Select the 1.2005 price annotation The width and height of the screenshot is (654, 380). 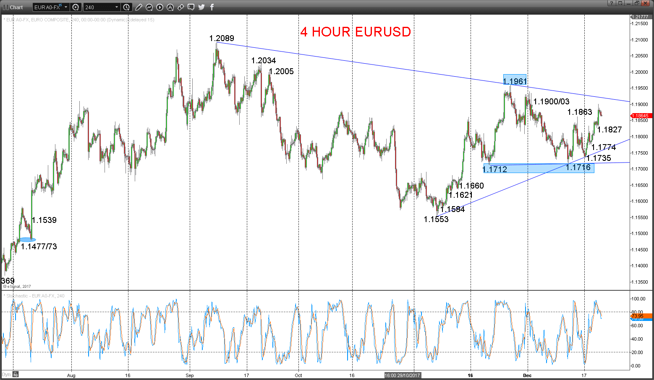281,71
